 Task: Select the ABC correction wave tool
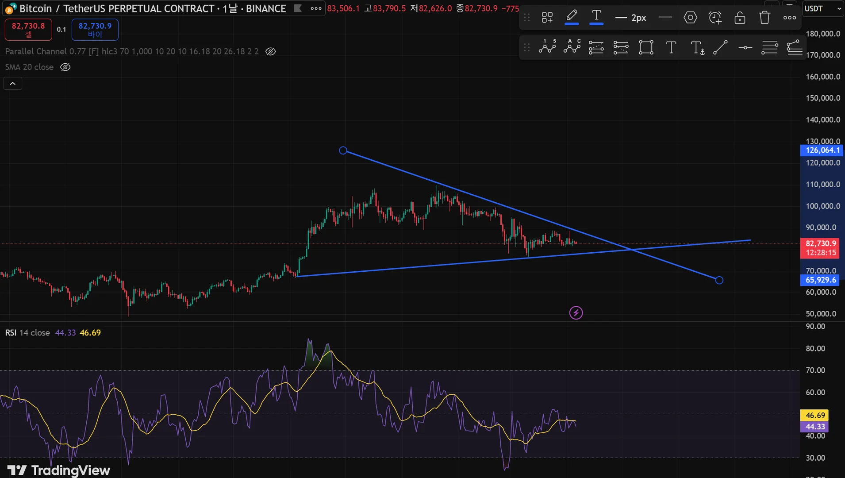tap(572, 46)
